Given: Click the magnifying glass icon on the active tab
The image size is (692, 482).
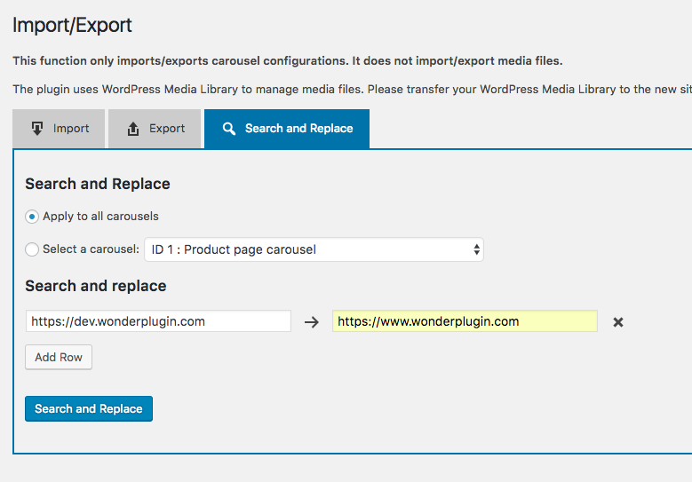Looking at the screenshot, I should point(229,129).
